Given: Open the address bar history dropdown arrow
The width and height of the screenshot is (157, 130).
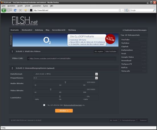Looking at the screenshot, I should [123, 10].
